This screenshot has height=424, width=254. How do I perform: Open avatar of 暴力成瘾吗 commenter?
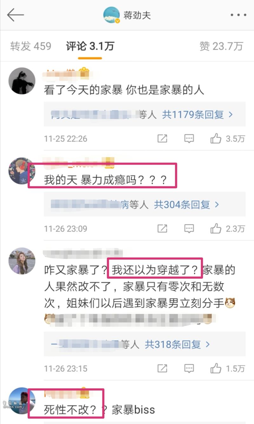pyautogui.click(x=22, y=171)
